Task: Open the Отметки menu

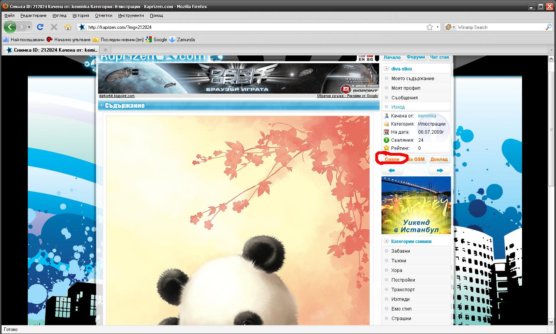Action: 103,15
